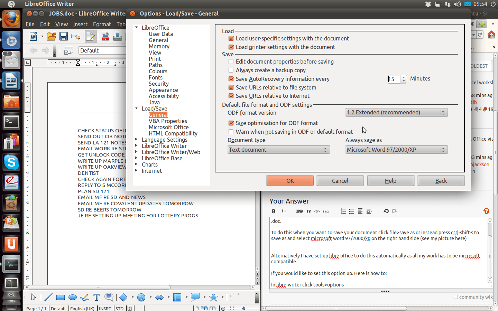Click the Bold B button in answer editor
This screenshot has height=311, width=498.
coord(274,211)
